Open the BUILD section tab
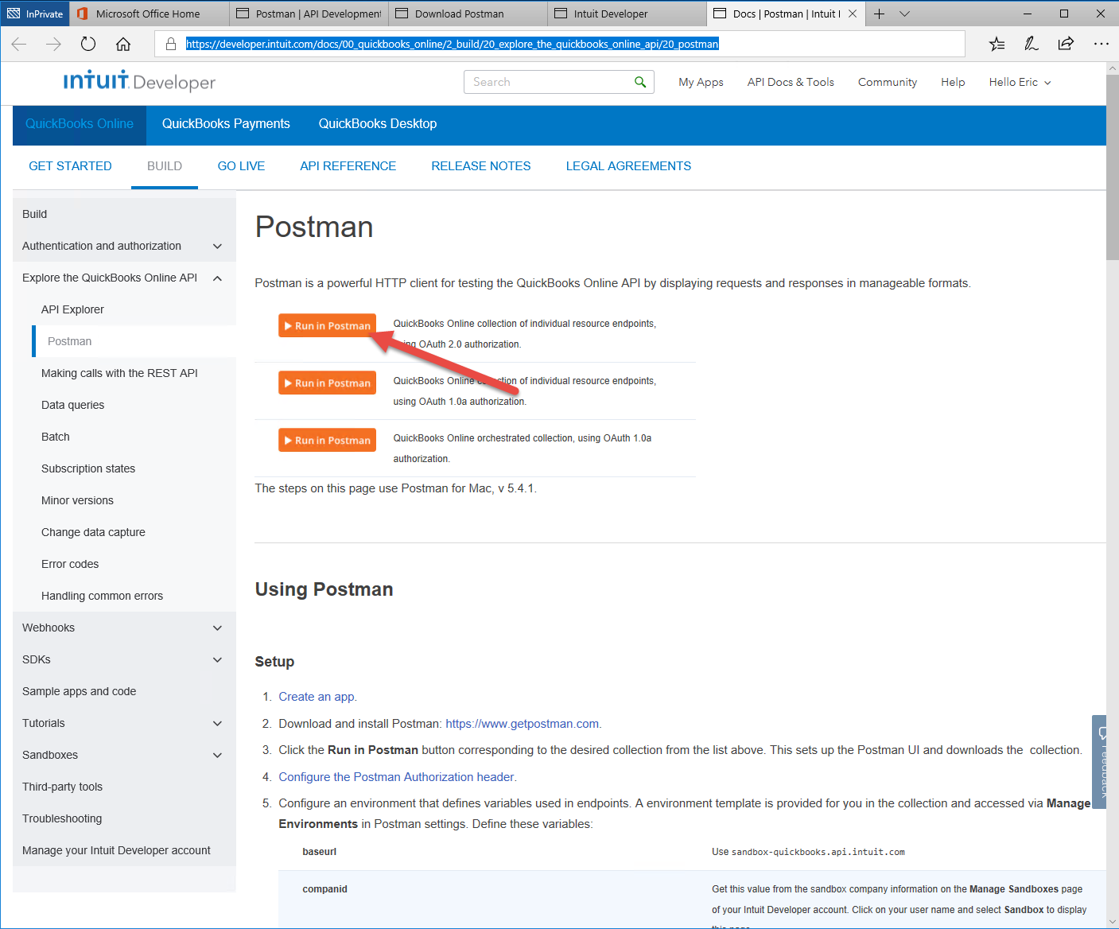Image resolution: width=1119 pixels, height=929 pixels. (165, 166)
